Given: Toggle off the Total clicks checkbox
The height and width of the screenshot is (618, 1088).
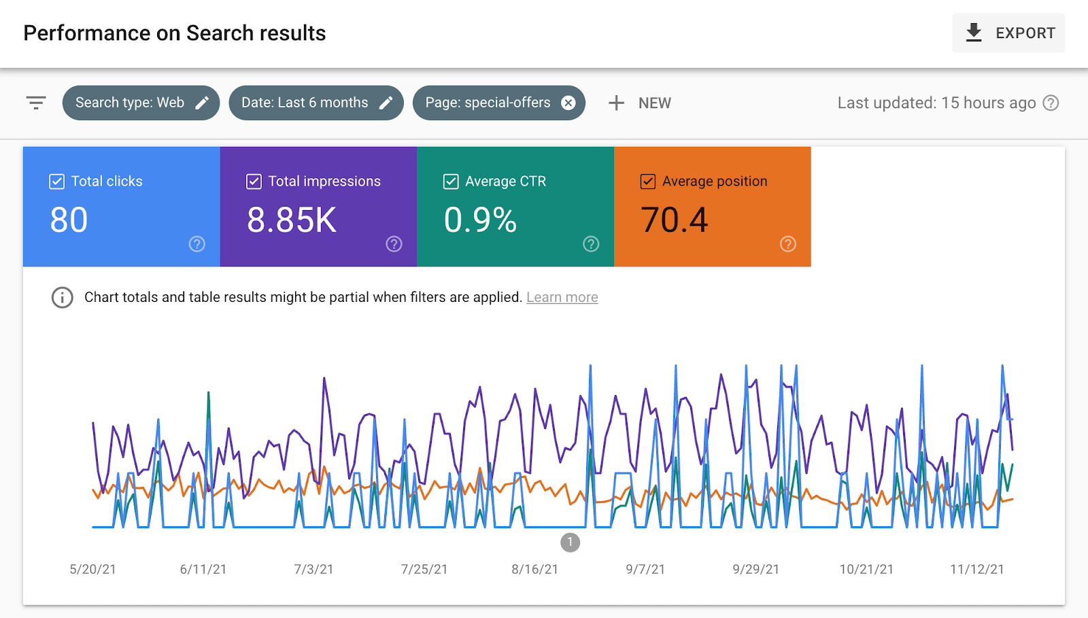Looking at the screenshot, I should [x=57, y=182].
